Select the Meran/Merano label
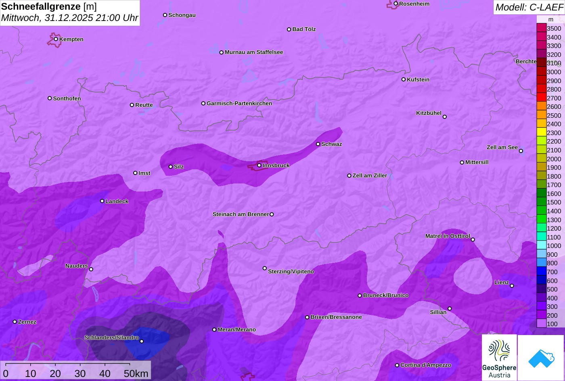565x381 pixels. coord(237,329)
